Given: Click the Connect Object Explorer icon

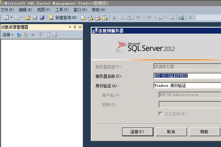Looking at the screenshot, I should (x=19, y=35).
